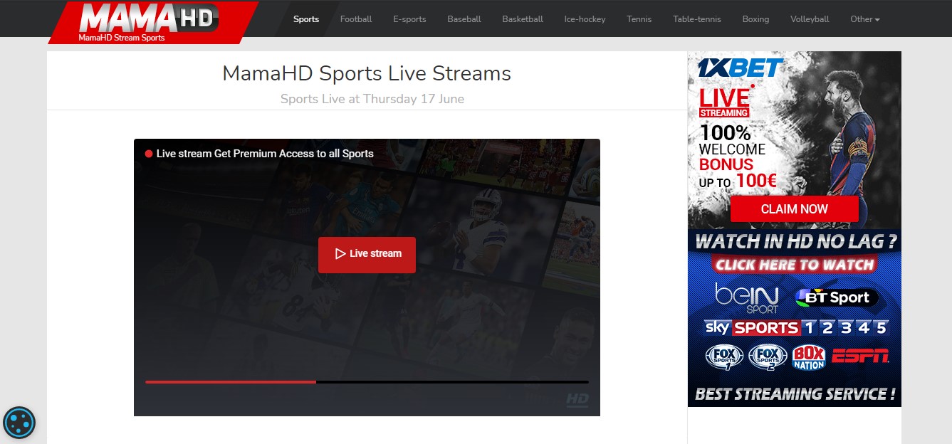Click the MamaHD Stream Sports tagline

click(x=122, y=38)
